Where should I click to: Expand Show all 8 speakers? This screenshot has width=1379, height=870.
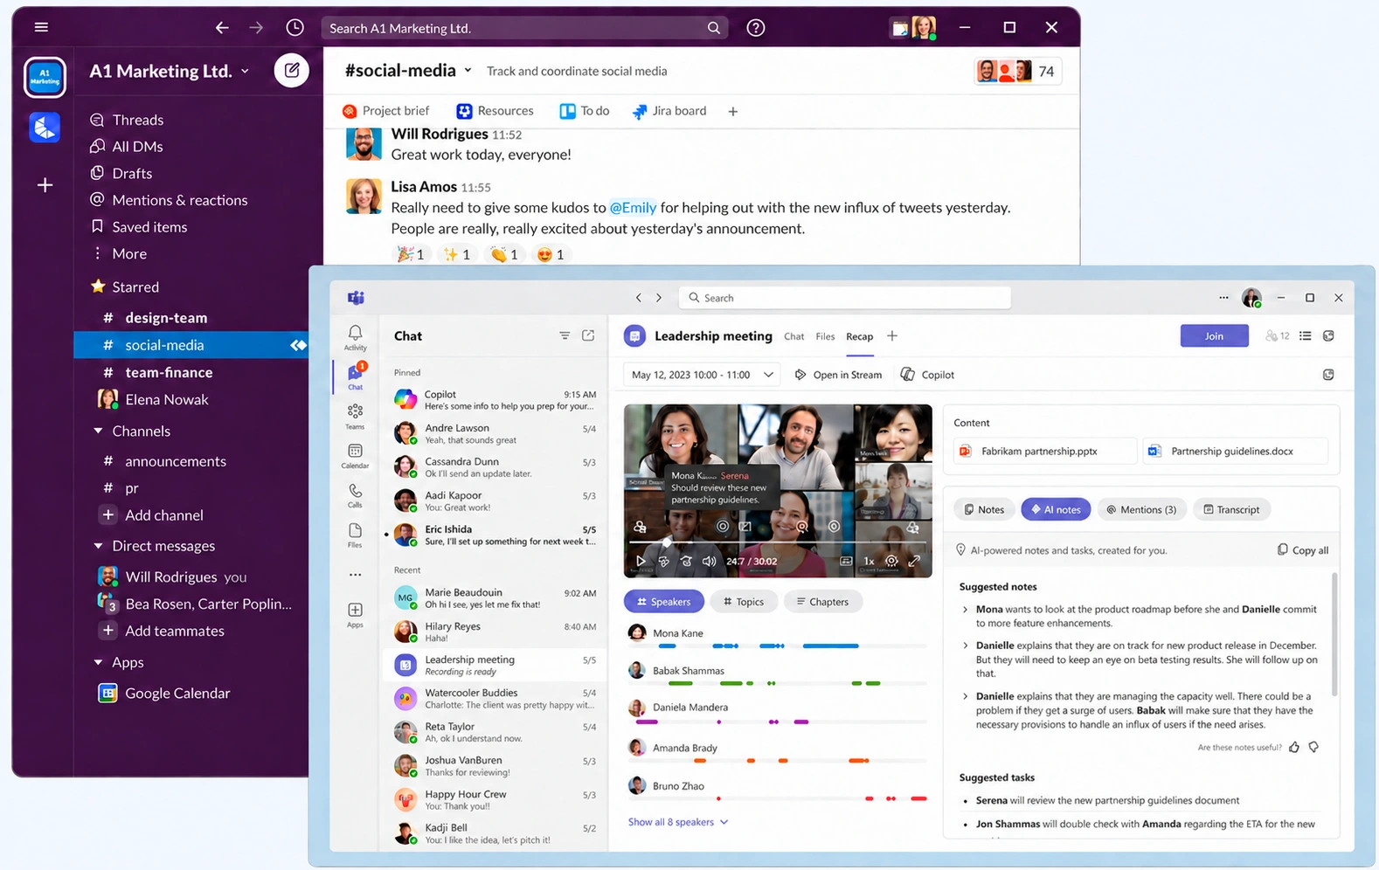click(678, 822)
